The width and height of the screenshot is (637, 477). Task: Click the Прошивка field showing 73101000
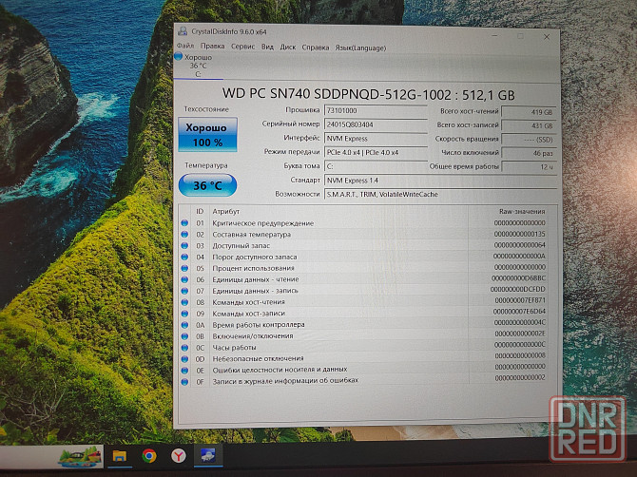(376, 111)
